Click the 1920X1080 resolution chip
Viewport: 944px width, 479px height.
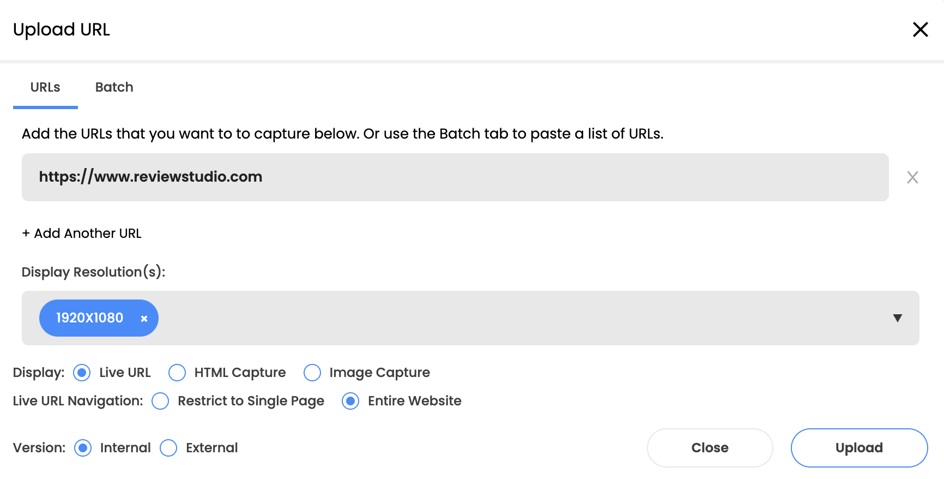pyautogui.click(x=89, y=318)
